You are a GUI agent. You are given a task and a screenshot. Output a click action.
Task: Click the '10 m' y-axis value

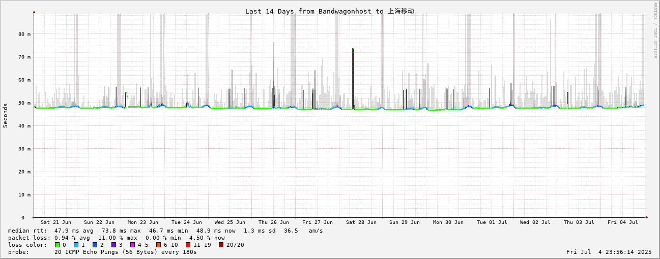coord(24,195)
